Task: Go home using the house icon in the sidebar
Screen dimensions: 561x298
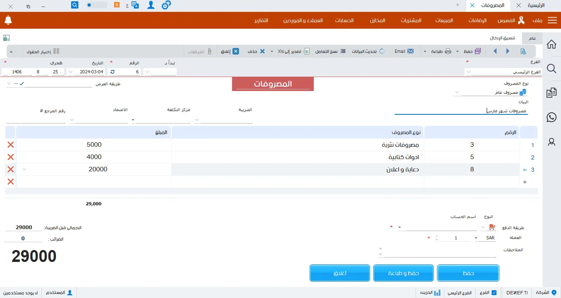Action: [551, 44]
